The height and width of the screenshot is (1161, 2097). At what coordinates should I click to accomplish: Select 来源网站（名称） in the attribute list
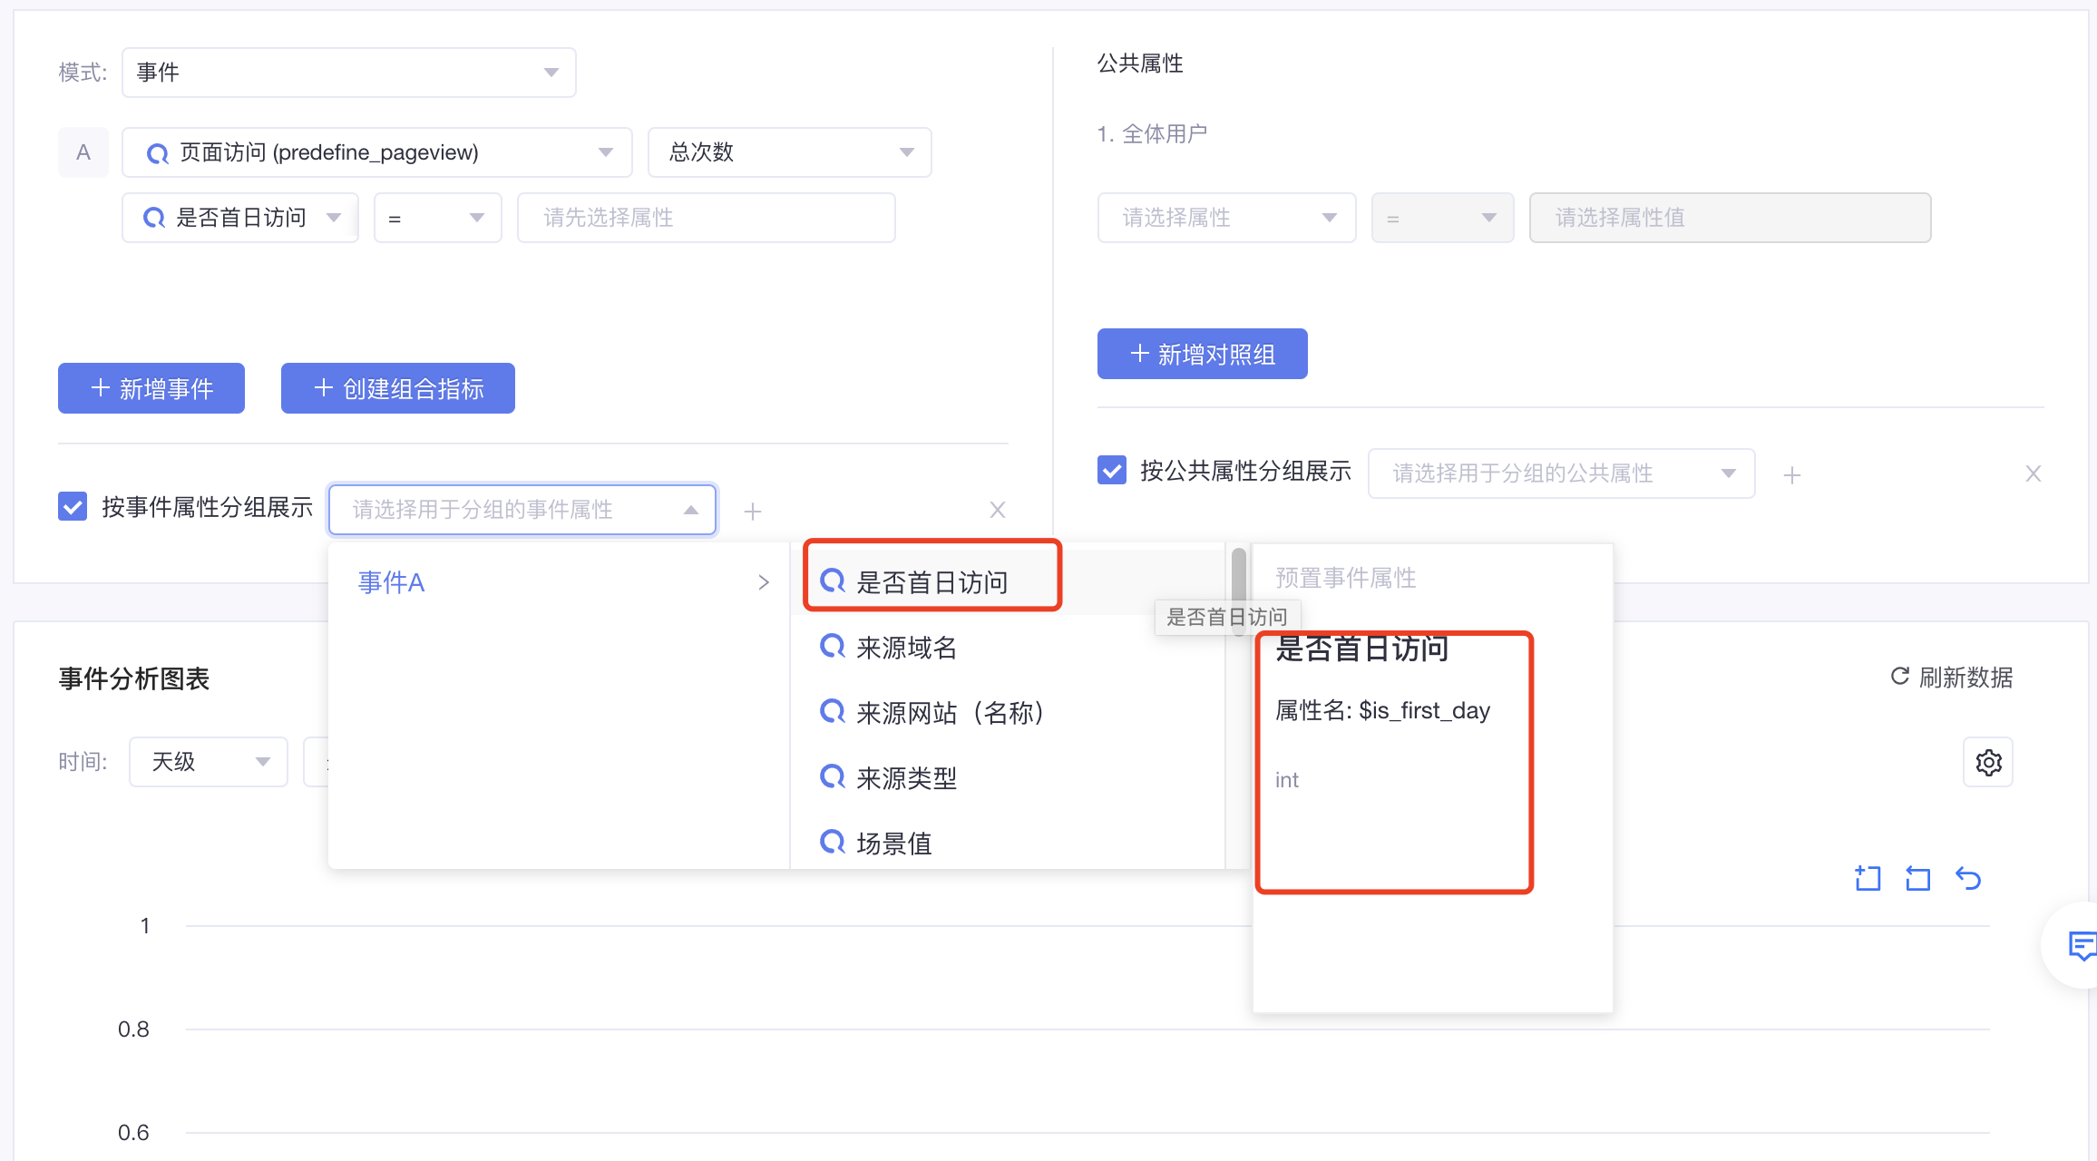click(x=1009, y=713)
